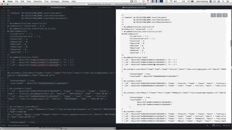
Task: Click the Siri-like round blue menu icon
Action: pos(211,1)
